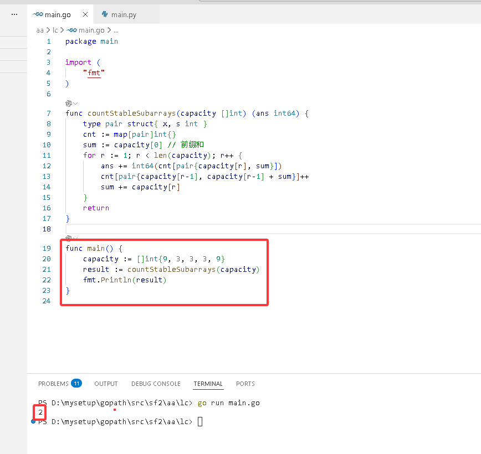Click the Python icon in main.py tab
Viewport: 481px width, 454px height.
pos(105,14)
